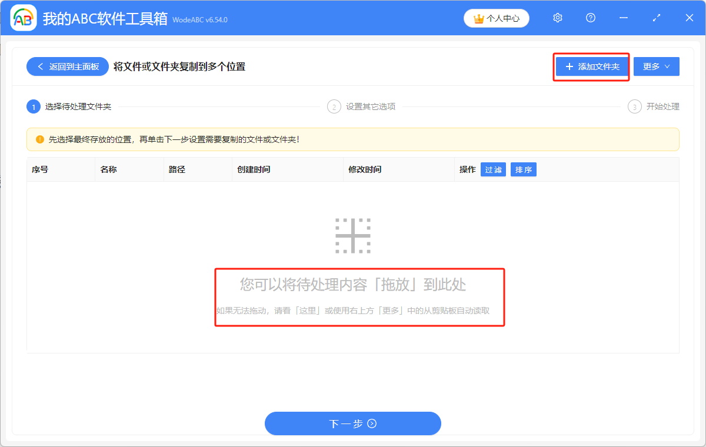The image size is (706, 447).
Task: Click the help question mark icon
Action: pos(590,18)
